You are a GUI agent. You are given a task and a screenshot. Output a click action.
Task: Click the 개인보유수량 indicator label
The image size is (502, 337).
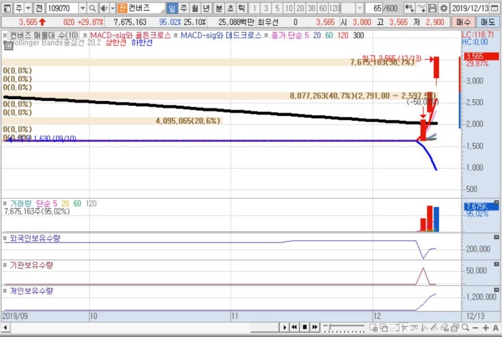31,291
